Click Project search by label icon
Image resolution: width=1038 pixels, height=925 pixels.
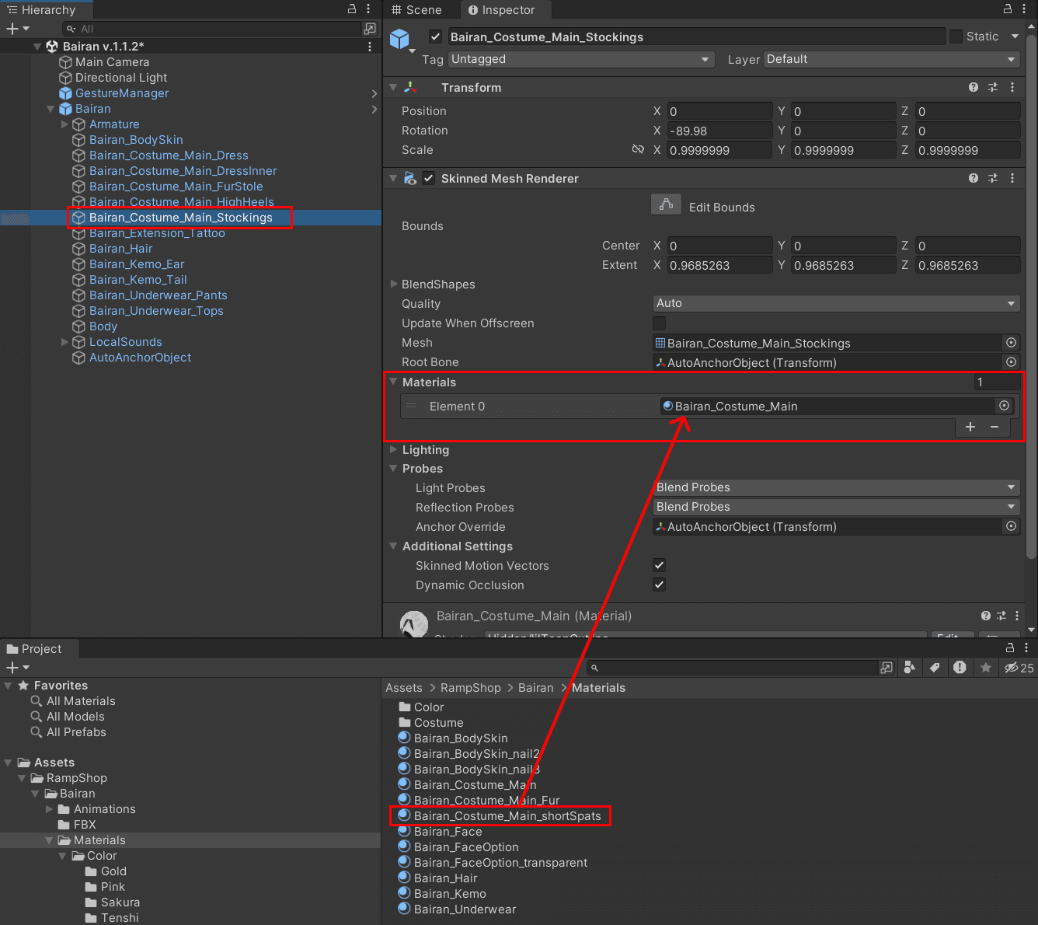click(x=935, y=668)
